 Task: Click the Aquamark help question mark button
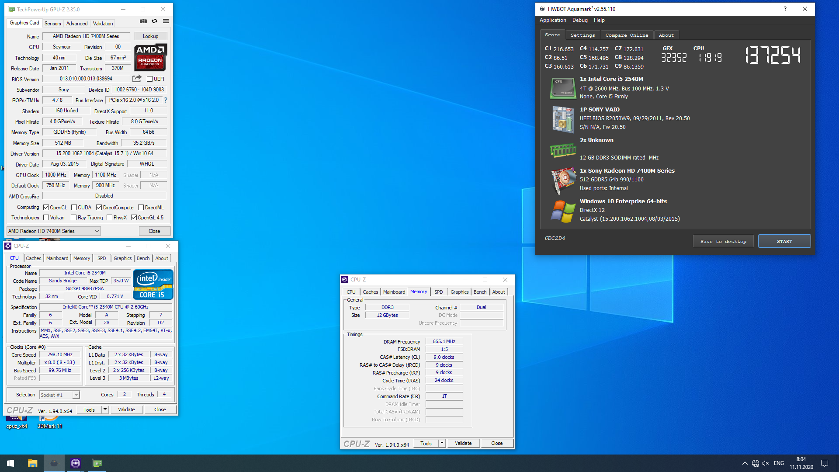coord(785,9)
